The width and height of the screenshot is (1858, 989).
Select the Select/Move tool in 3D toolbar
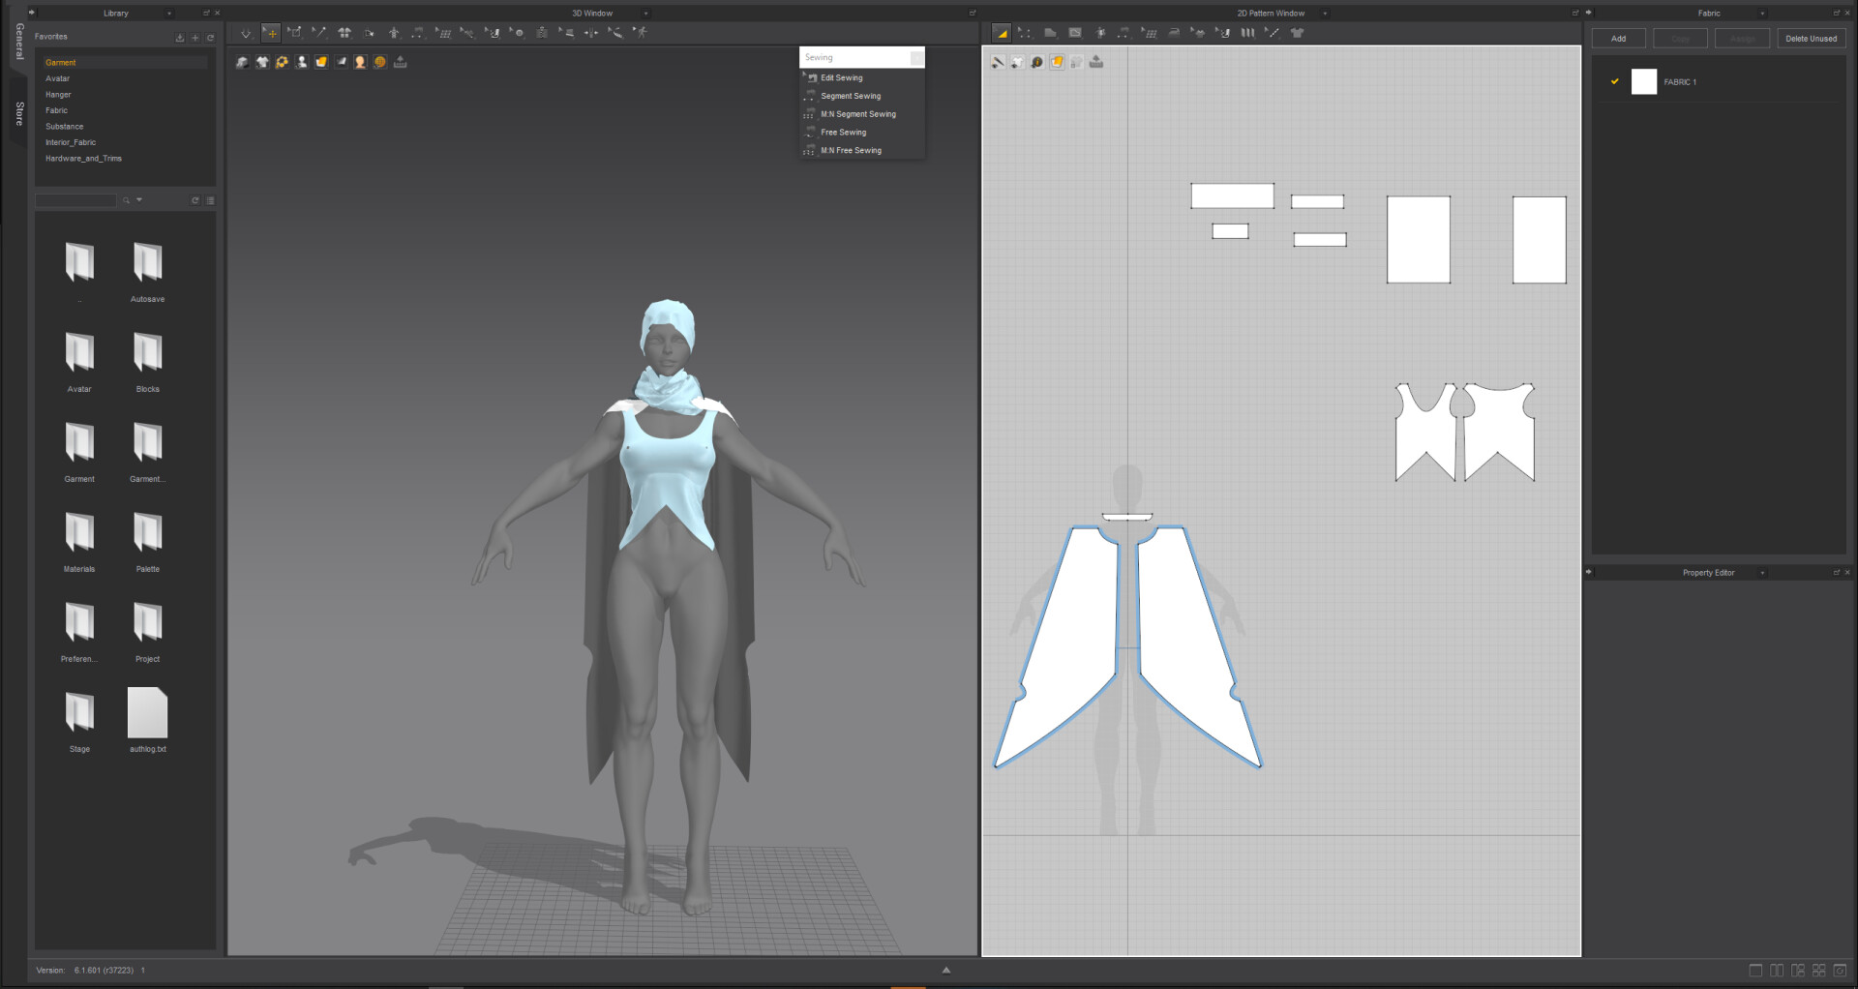pos(271,33)
